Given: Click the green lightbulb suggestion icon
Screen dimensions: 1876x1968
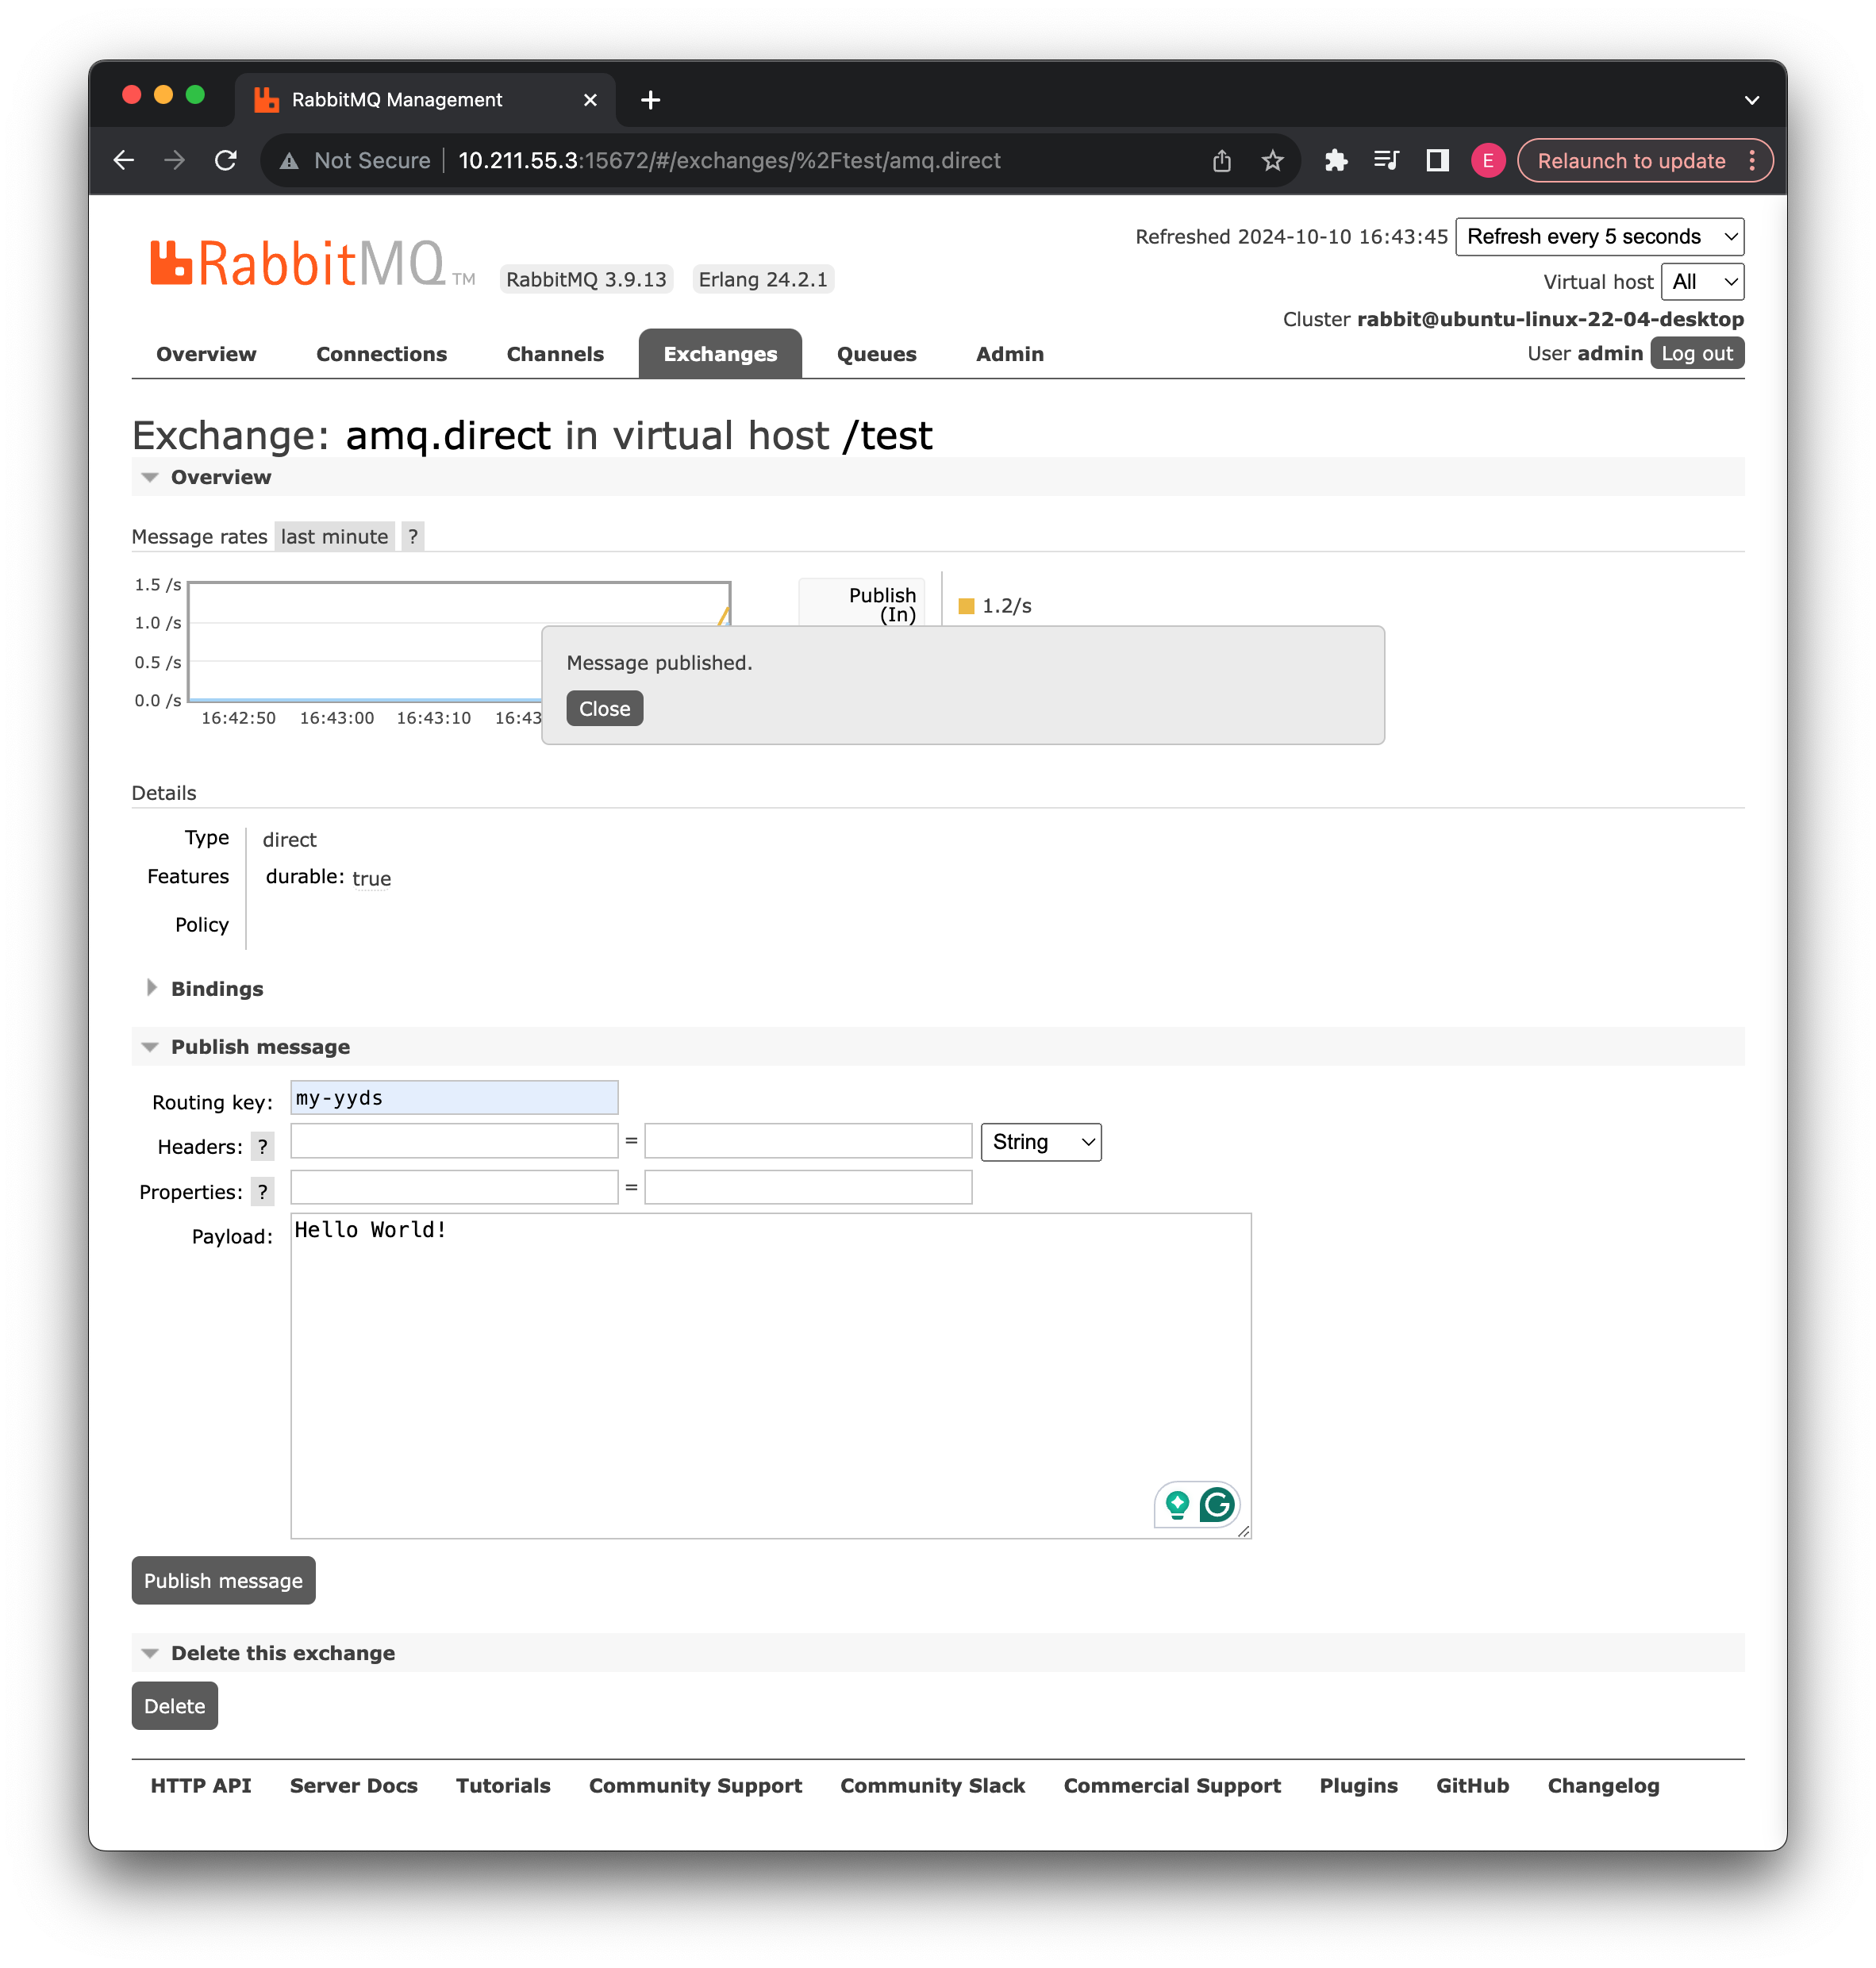Looking at the screenshot, I should coord(1177,1504).
